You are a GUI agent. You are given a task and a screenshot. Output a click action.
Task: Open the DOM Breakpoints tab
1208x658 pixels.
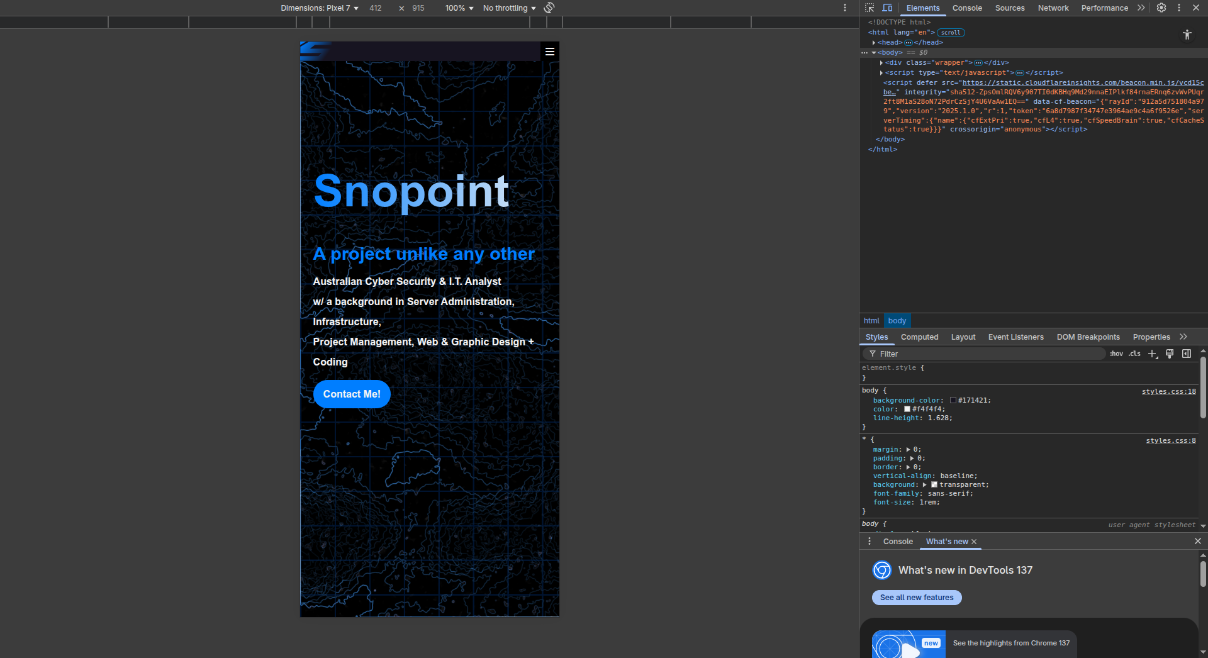pos(1088,337)
